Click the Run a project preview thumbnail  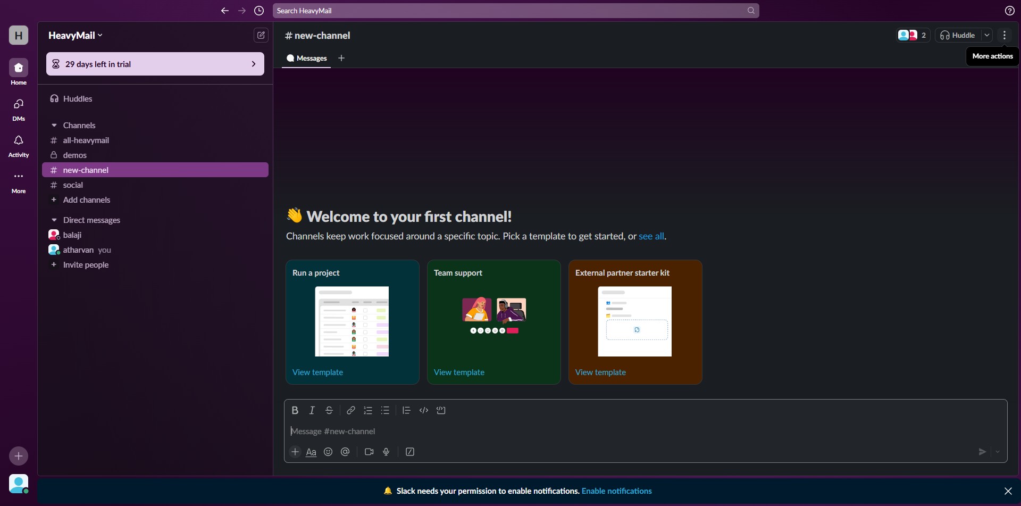[352, 321]
